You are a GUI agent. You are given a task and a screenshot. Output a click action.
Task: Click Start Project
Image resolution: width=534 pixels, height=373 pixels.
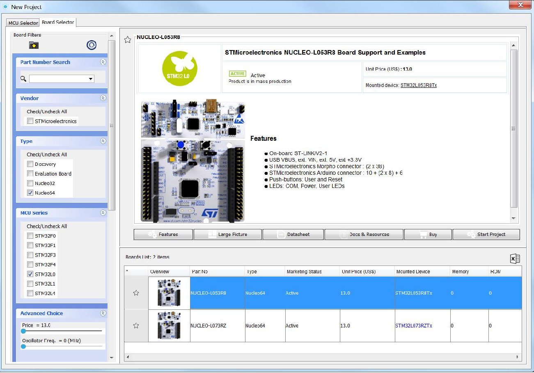pos(486,234)
